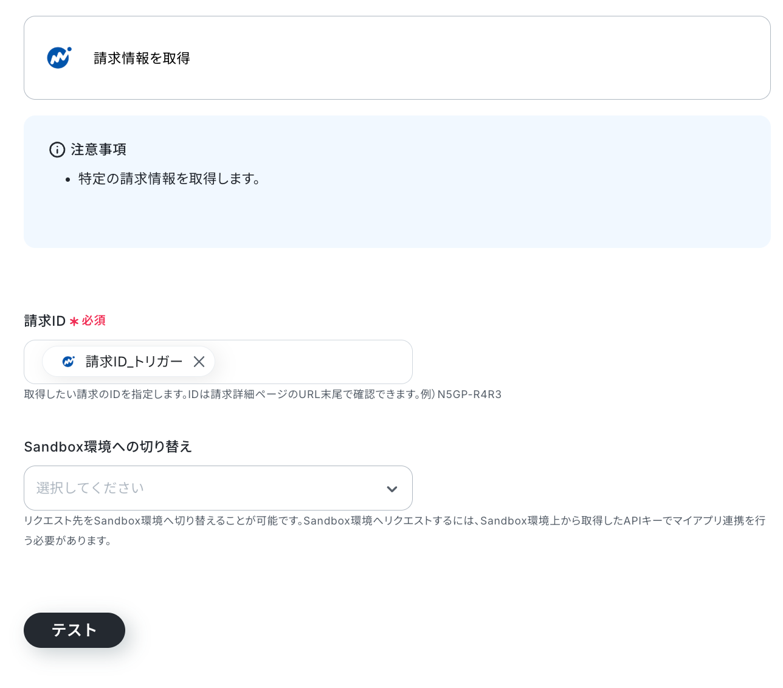The height and width of the screenshot is (688, 783).
Task: Open the 選択してください dropdown
Action: tap(218, 488)
